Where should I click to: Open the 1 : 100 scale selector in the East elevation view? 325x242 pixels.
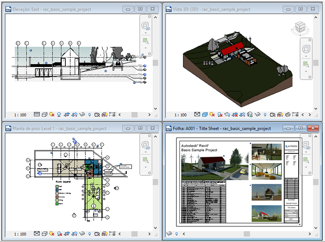(x=20, y=115)
